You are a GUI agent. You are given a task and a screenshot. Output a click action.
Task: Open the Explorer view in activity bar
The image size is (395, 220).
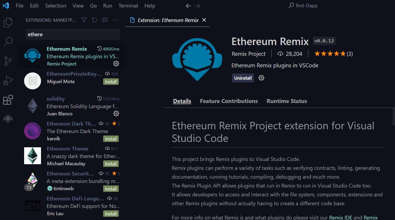tap(8, 23)
